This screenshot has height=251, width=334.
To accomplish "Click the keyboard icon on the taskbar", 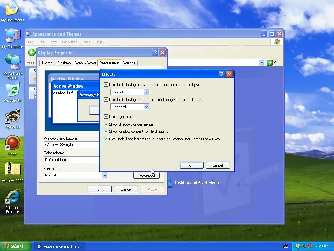I will pos(286,246).
